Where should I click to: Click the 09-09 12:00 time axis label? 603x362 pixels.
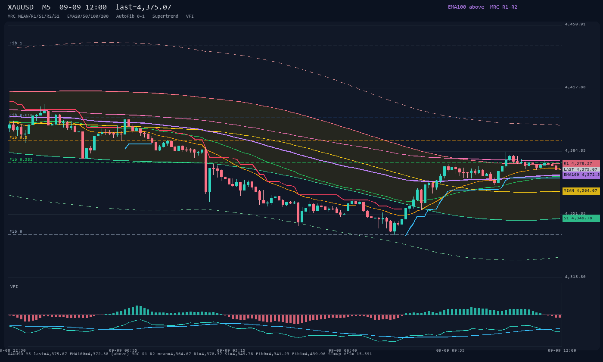pyautogui.click(x=562, y=350)
